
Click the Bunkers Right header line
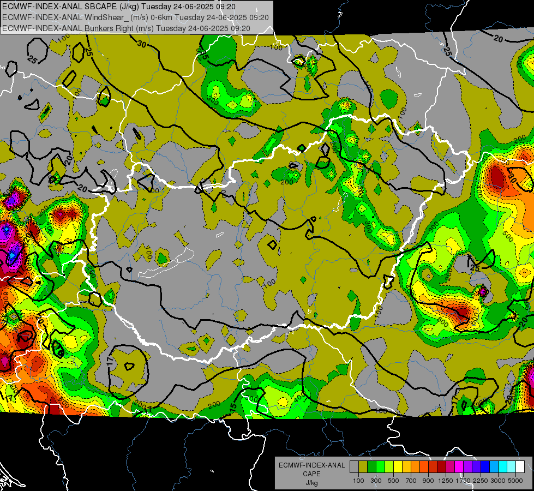coord(127,28)
